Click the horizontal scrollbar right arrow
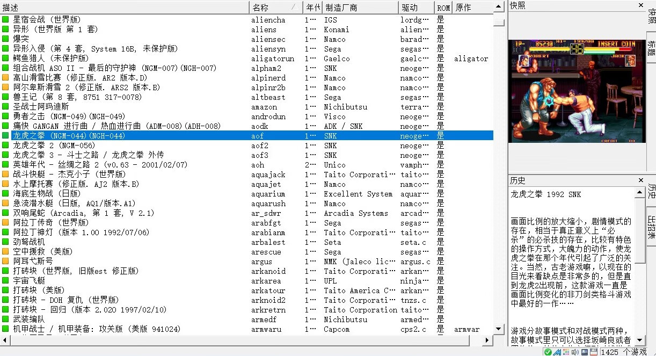 tap(489, 340)
